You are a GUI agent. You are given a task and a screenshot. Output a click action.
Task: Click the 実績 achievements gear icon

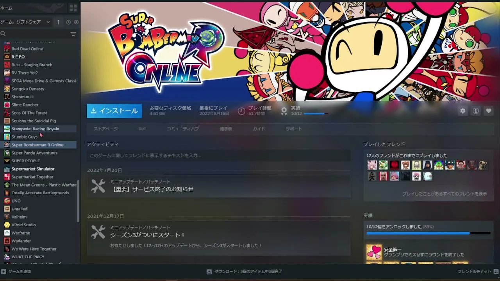[284, 111]
